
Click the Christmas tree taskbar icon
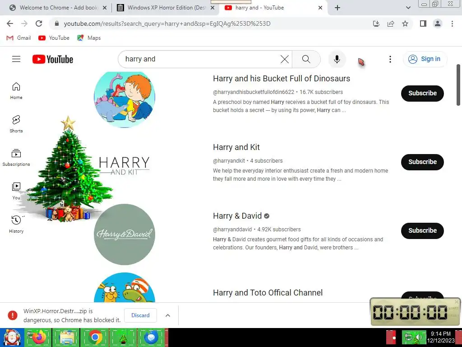[124, 337]
